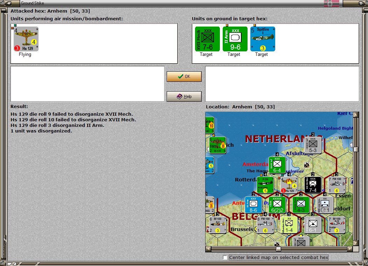Click the blue IX Arm 8-6 counter

tap(253, 205)
